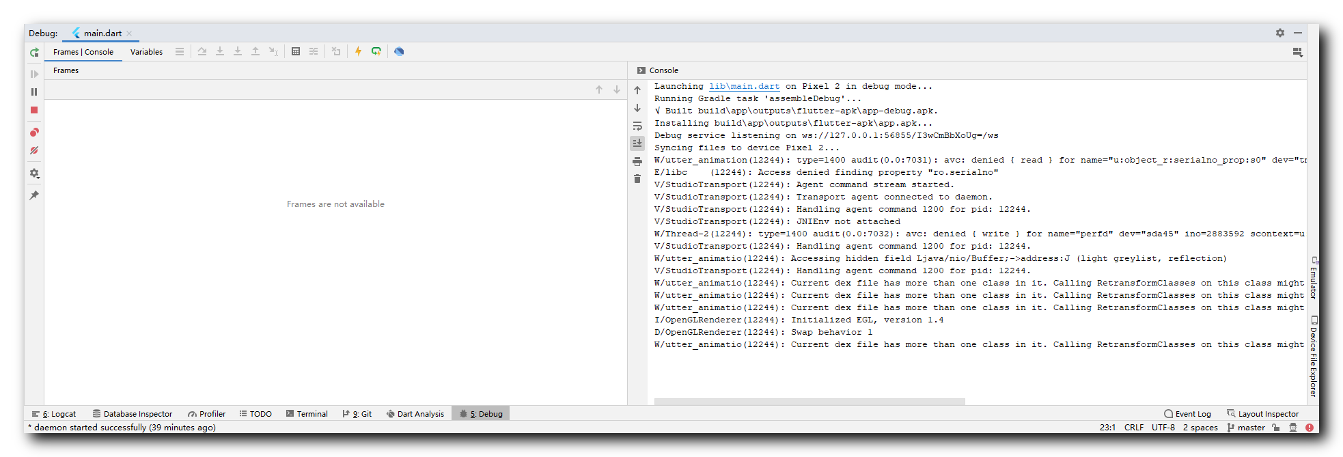
Task: Click the Console panel header
Action: pyautogui.click(x=658, y=70)
